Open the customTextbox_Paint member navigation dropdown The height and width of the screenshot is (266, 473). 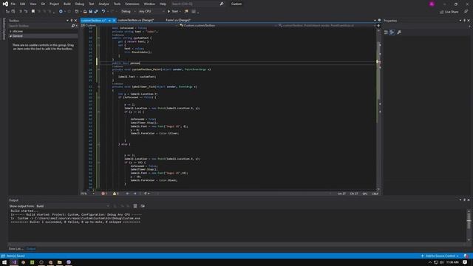coord(327,26)
